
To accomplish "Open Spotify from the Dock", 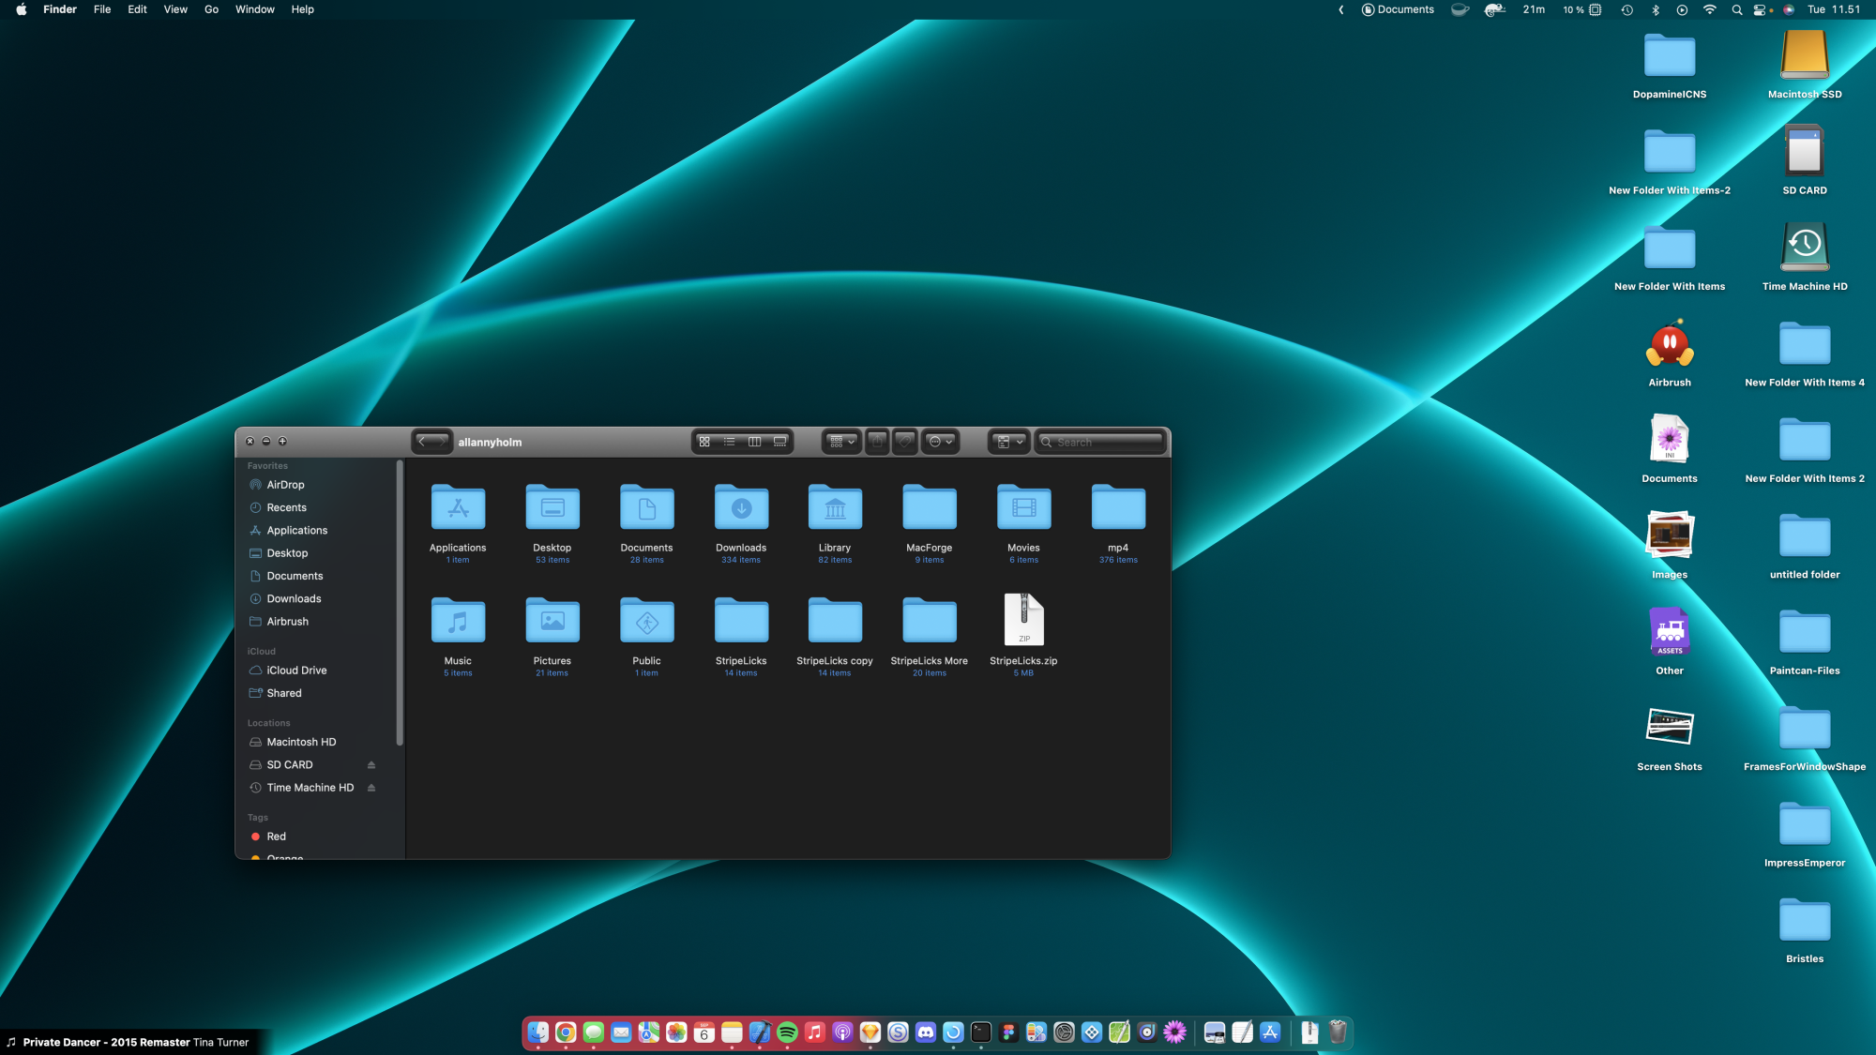I will tap(787, 1032).
